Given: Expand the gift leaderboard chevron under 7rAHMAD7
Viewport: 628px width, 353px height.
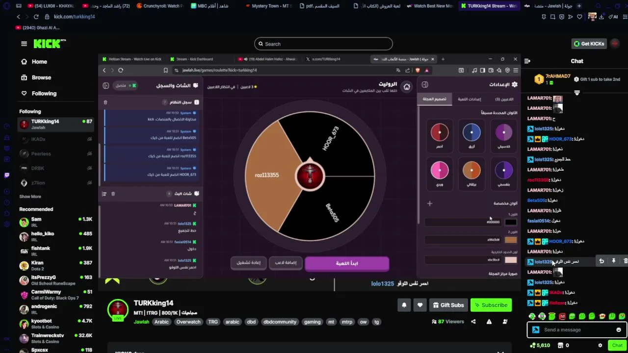Looking at the screenshot, I should point(577,93).
